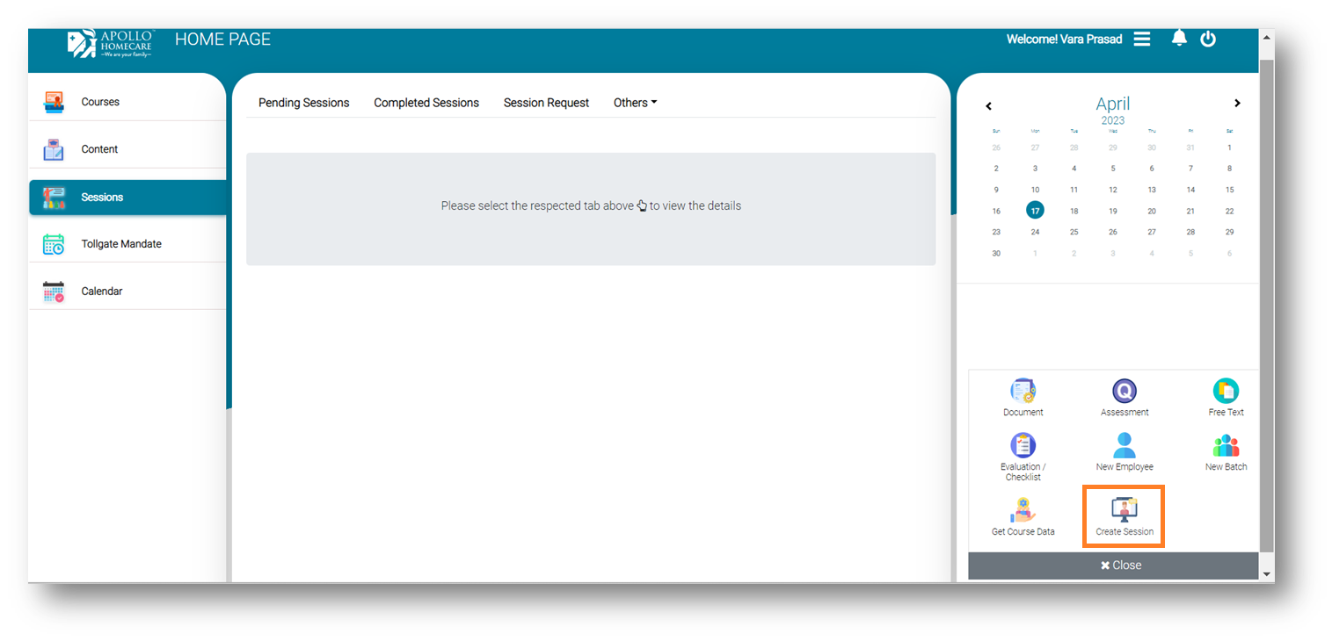Screen dimensions: 1332x641
Task: Select April 17 on the calendar
Action: (x=1035, y=211)
